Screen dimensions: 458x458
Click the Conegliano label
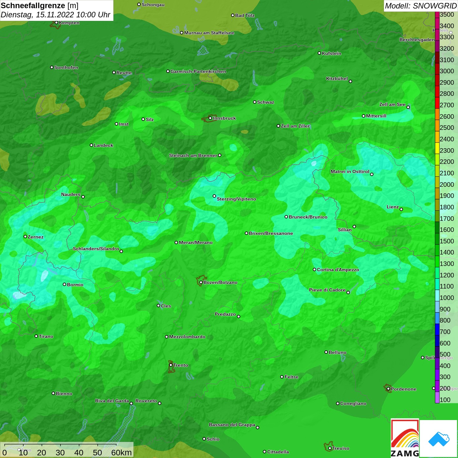353,403
